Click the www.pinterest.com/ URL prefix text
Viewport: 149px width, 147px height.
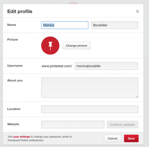[x=57, y=66]
